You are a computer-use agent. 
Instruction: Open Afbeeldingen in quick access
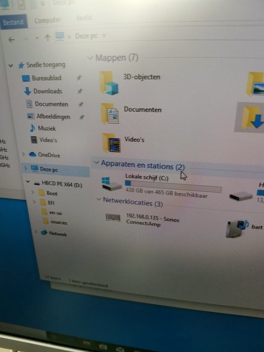(x=48, y=116)
